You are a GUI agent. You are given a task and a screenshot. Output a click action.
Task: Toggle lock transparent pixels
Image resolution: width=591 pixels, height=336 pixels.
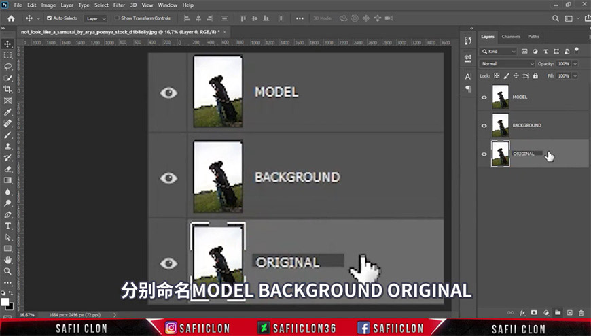pyautogui.click(x=497, y=76)
